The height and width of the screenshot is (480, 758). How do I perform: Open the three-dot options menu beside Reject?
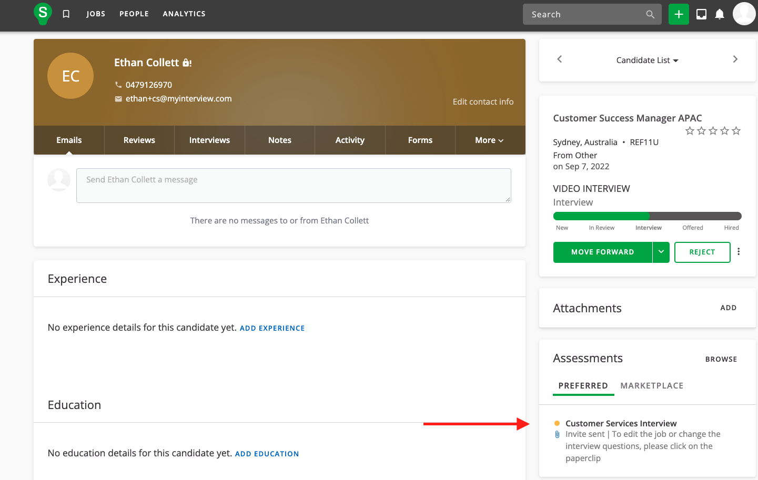click(x=739, y=252)
